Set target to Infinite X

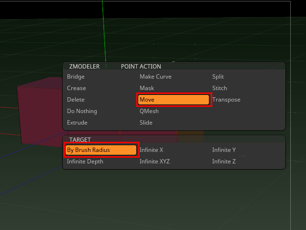click(151, 150)
